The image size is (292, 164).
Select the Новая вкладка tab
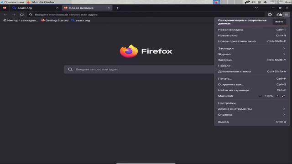click(x=87, y=8)
